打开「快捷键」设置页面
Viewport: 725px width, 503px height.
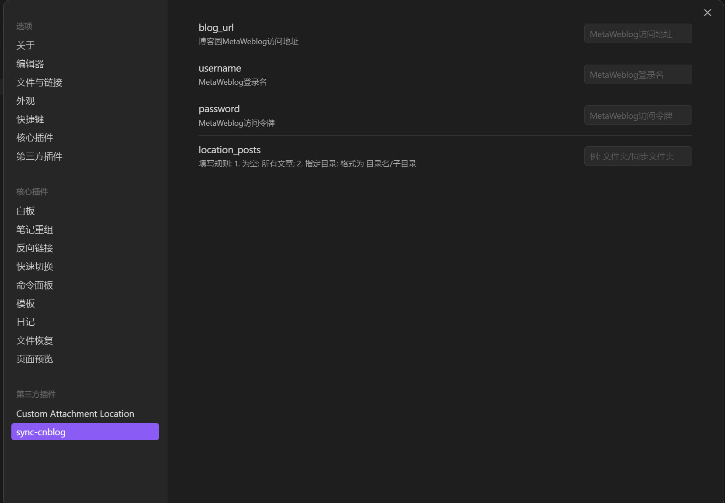(29, 119)
